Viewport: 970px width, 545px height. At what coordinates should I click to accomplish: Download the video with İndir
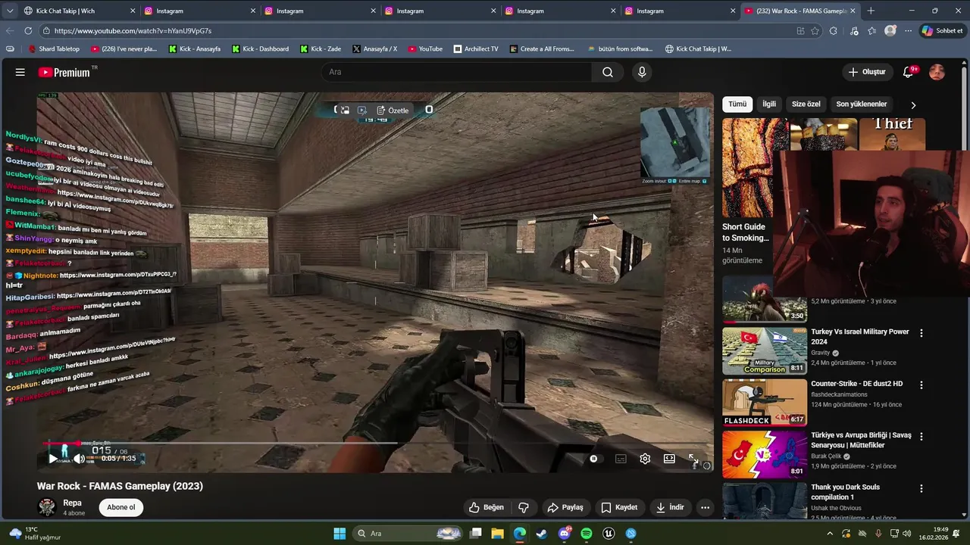[x=670, y=507]
